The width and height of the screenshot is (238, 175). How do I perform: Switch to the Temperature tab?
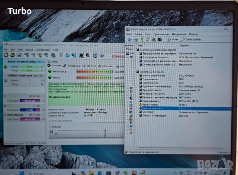(x=72, y=66)
